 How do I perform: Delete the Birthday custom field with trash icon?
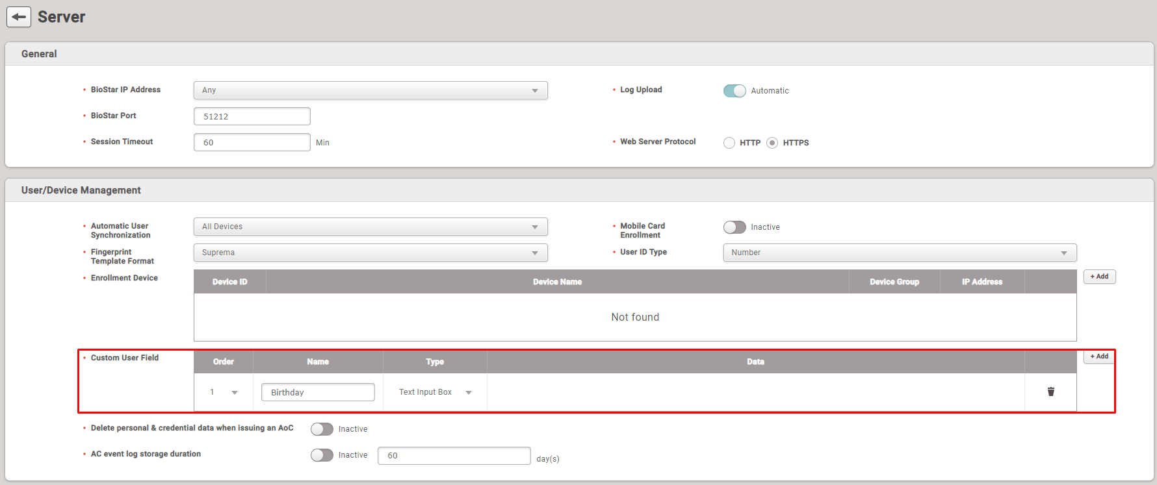click(1050, 392)
